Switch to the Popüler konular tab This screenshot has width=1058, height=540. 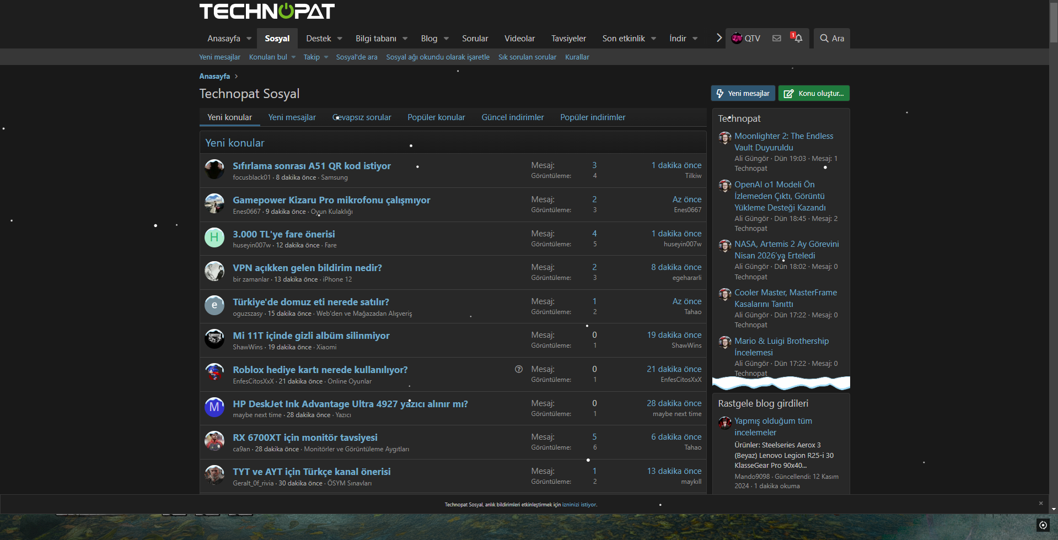tap(436, 117)
